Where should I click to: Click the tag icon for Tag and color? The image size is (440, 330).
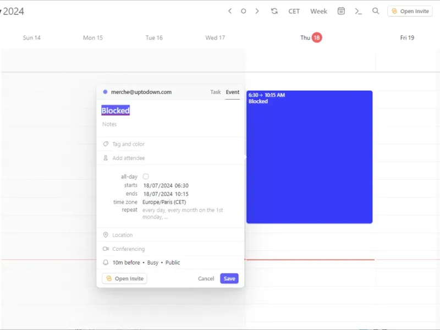106,144
